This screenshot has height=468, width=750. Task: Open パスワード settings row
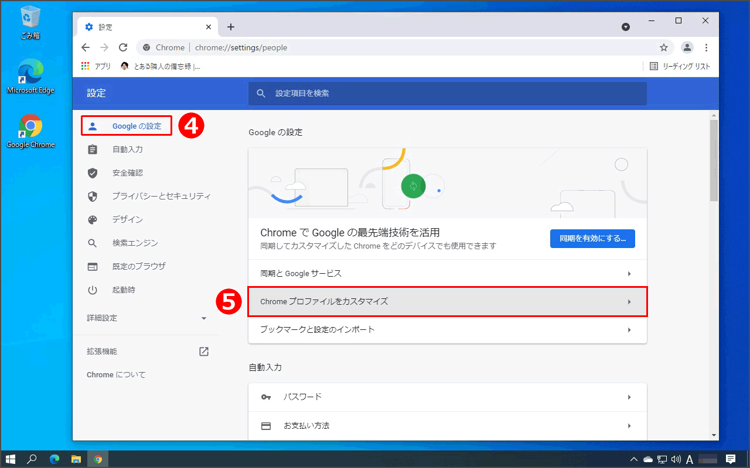[448, 397]
